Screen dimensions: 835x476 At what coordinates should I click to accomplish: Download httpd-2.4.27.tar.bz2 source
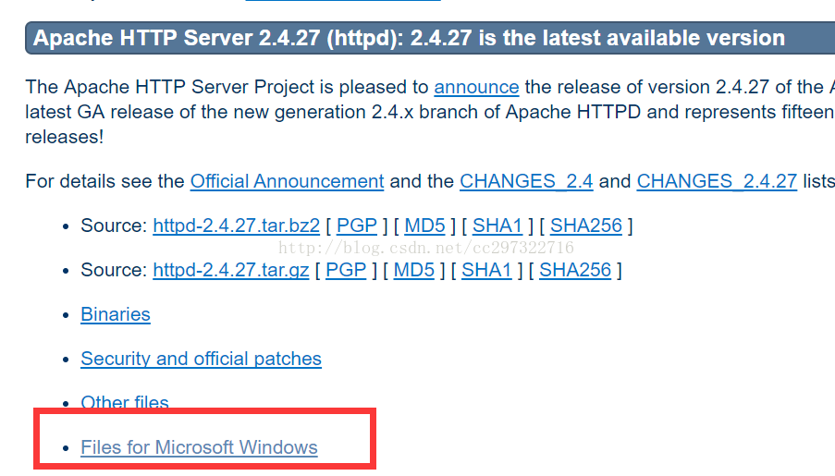[237, 226]
